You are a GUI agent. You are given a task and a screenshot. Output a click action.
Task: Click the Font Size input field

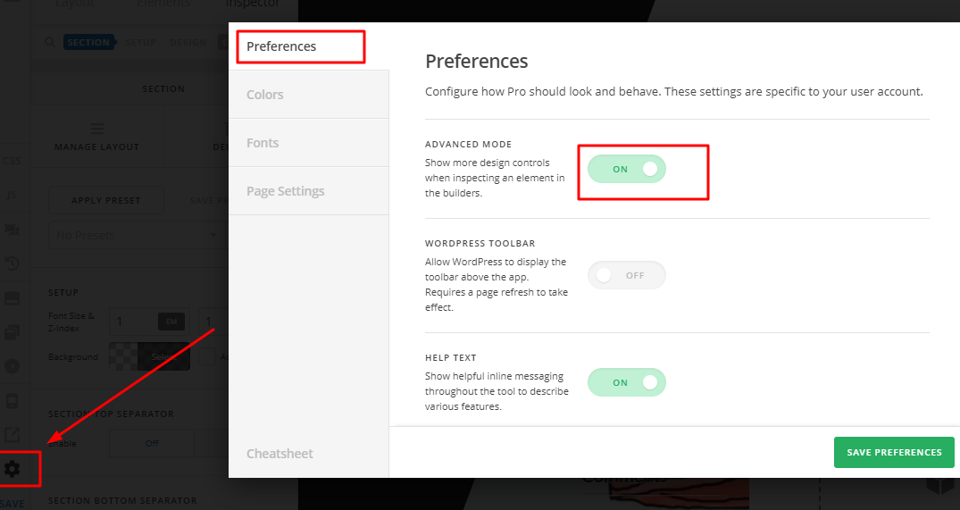132,322
